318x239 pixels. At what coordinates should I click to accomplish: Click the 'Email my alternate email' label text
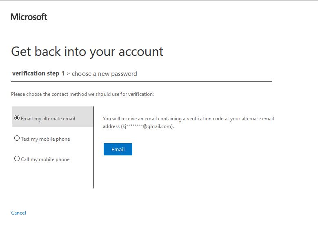point(48,119)
